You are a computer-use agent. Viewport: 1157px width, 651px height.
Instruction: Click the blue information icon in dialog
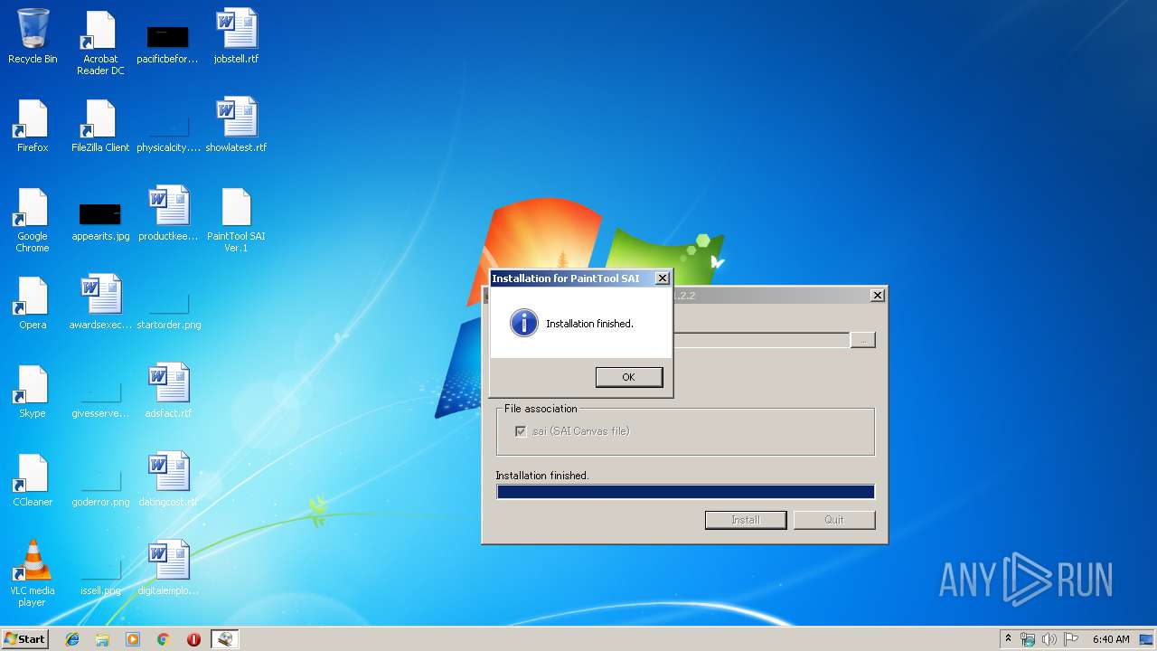(524, 323)
